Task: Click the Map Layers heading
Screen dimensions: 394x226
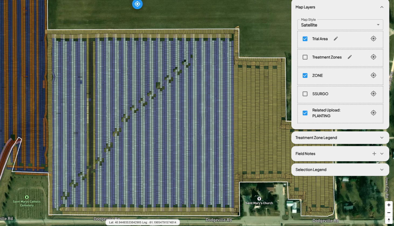Action: [x=305, y=7]
